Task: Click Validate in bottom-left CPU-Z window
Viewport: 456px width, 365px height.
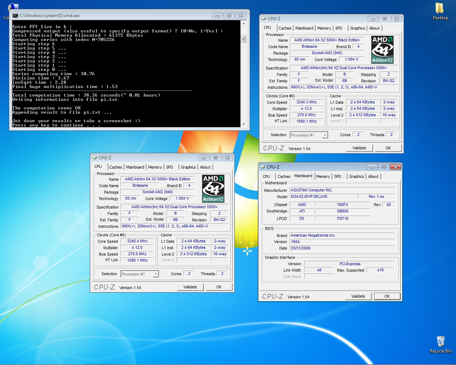Action: [190, 287]
